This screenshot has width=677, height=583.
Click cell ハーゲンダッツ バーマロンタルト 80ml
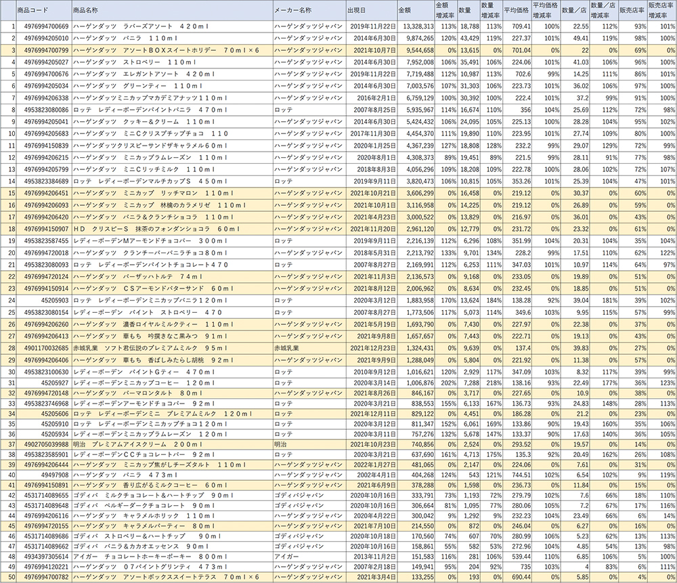(x=172, y=393)
